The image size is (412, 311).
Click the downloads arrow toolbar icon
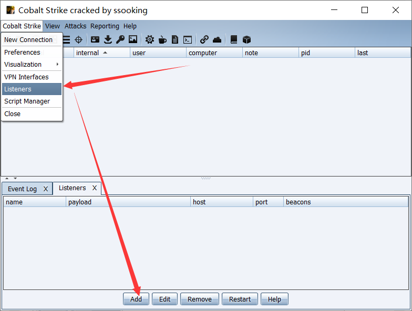(x=108, y=40)
